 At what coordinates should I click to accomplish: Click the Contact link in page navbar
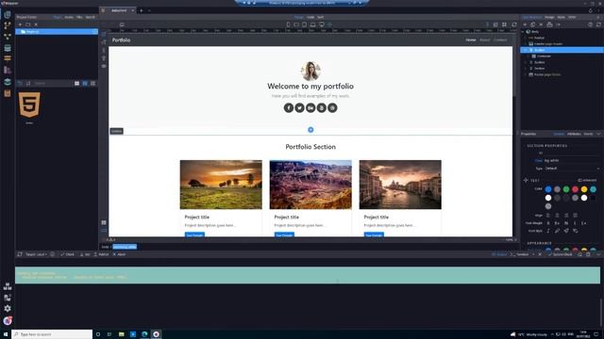[500, 40]
